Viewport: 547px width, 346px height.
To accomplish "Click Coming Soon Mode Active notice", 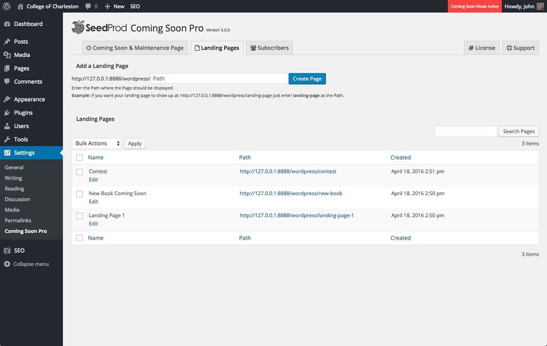I will click(475, 6).
